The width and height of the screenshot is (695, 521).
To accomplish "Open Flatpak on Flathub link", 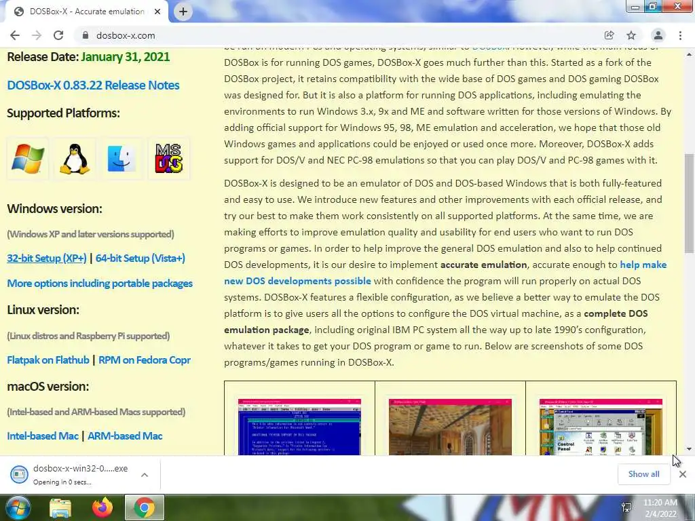I will pyautogui.click(x=48, y=360).
